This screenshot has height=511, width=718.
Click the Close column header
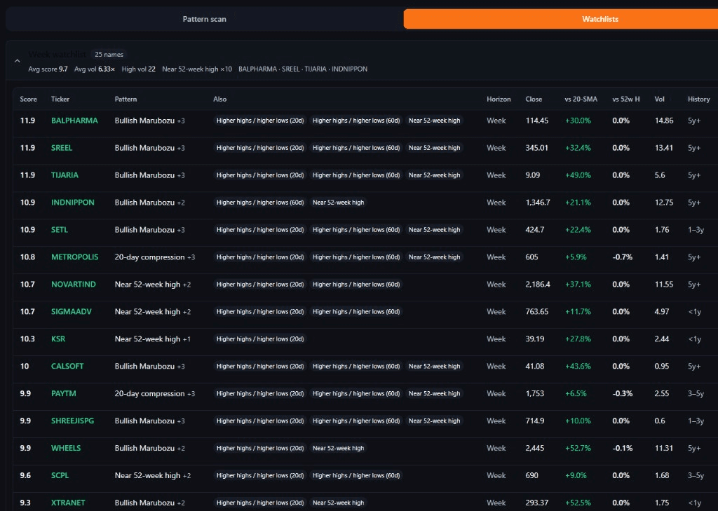coord(534,99)
